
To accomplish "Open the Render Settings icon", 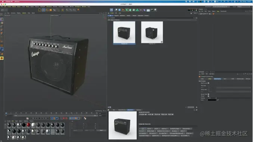I will pyautogui.click(x=196, y=10).
